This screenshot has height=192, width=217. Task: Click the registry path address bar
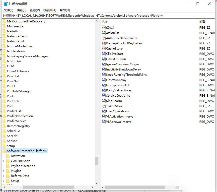click(108, 16)
